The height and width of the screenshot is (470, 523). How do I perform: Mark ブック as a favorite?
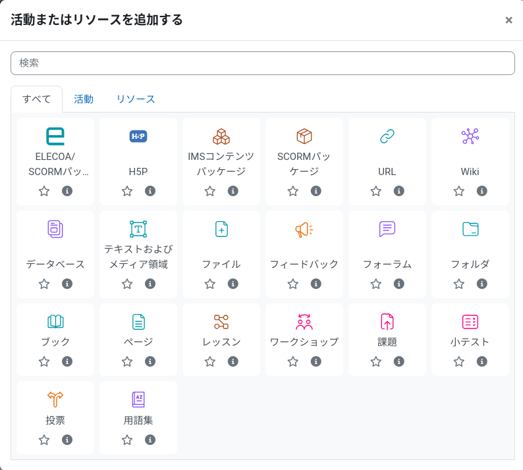click(x=44, y=361)
